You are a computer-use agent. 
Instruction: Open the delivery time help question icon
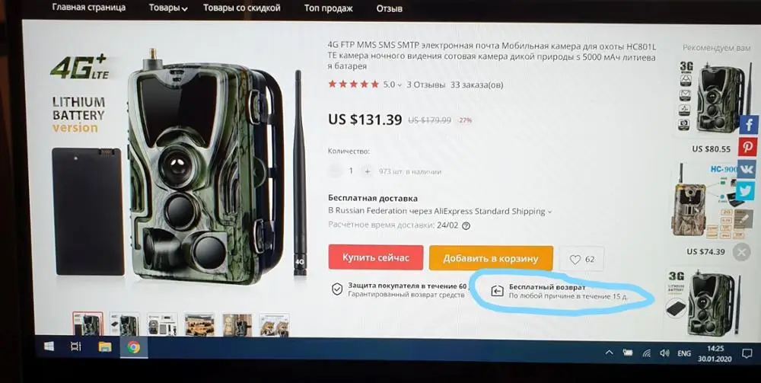coord(466,225)
